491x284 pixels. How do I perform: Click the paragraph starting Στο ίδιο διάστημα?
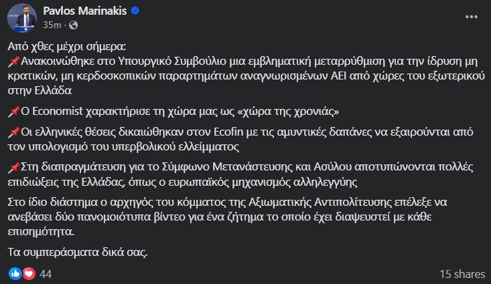pyautogui.click(x=227, y=217)
